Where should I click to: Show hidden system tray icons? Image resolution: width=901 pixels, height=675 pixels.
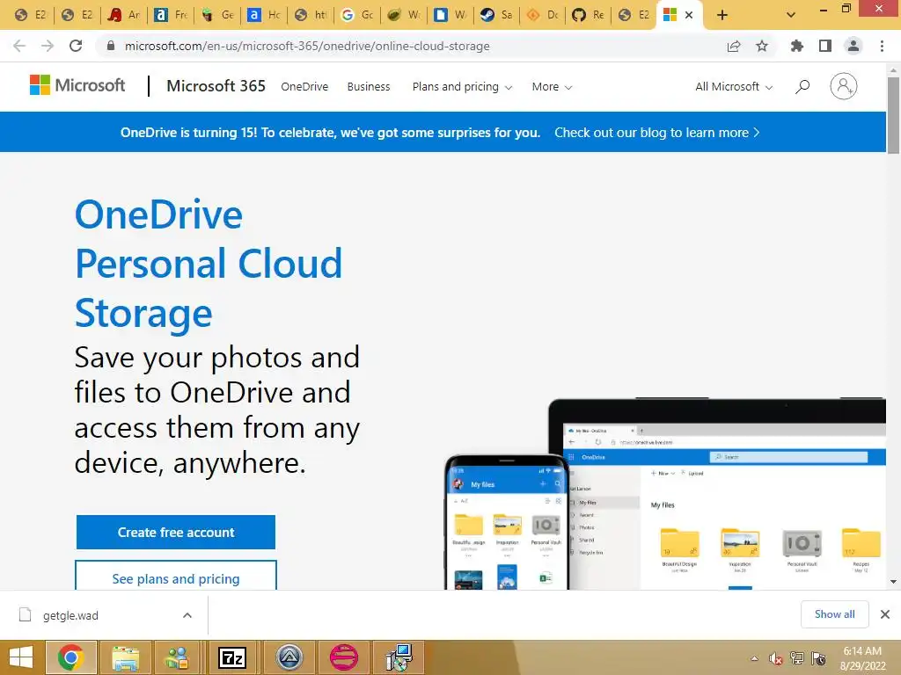(754, 659)
